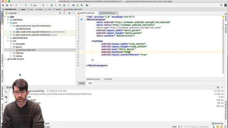Click the Save All disk icon
The image size is (228, 128).
click(x=7, y=5)
